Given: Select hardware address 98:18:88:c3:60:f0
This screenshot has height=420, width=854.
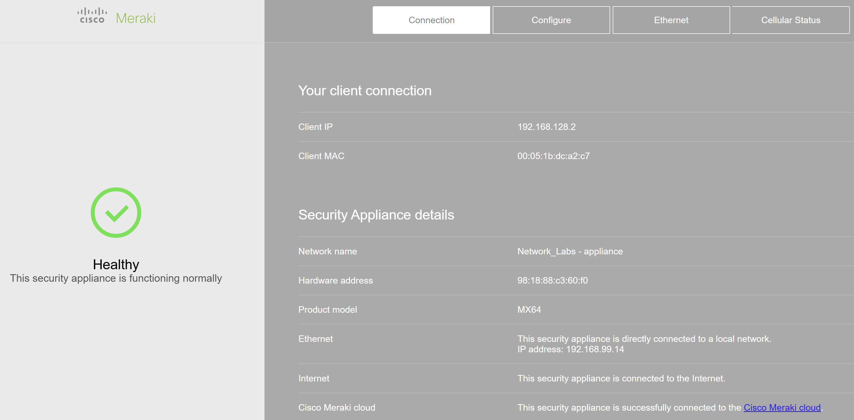Looking at the screenshot, I should [x=552, y=280].
